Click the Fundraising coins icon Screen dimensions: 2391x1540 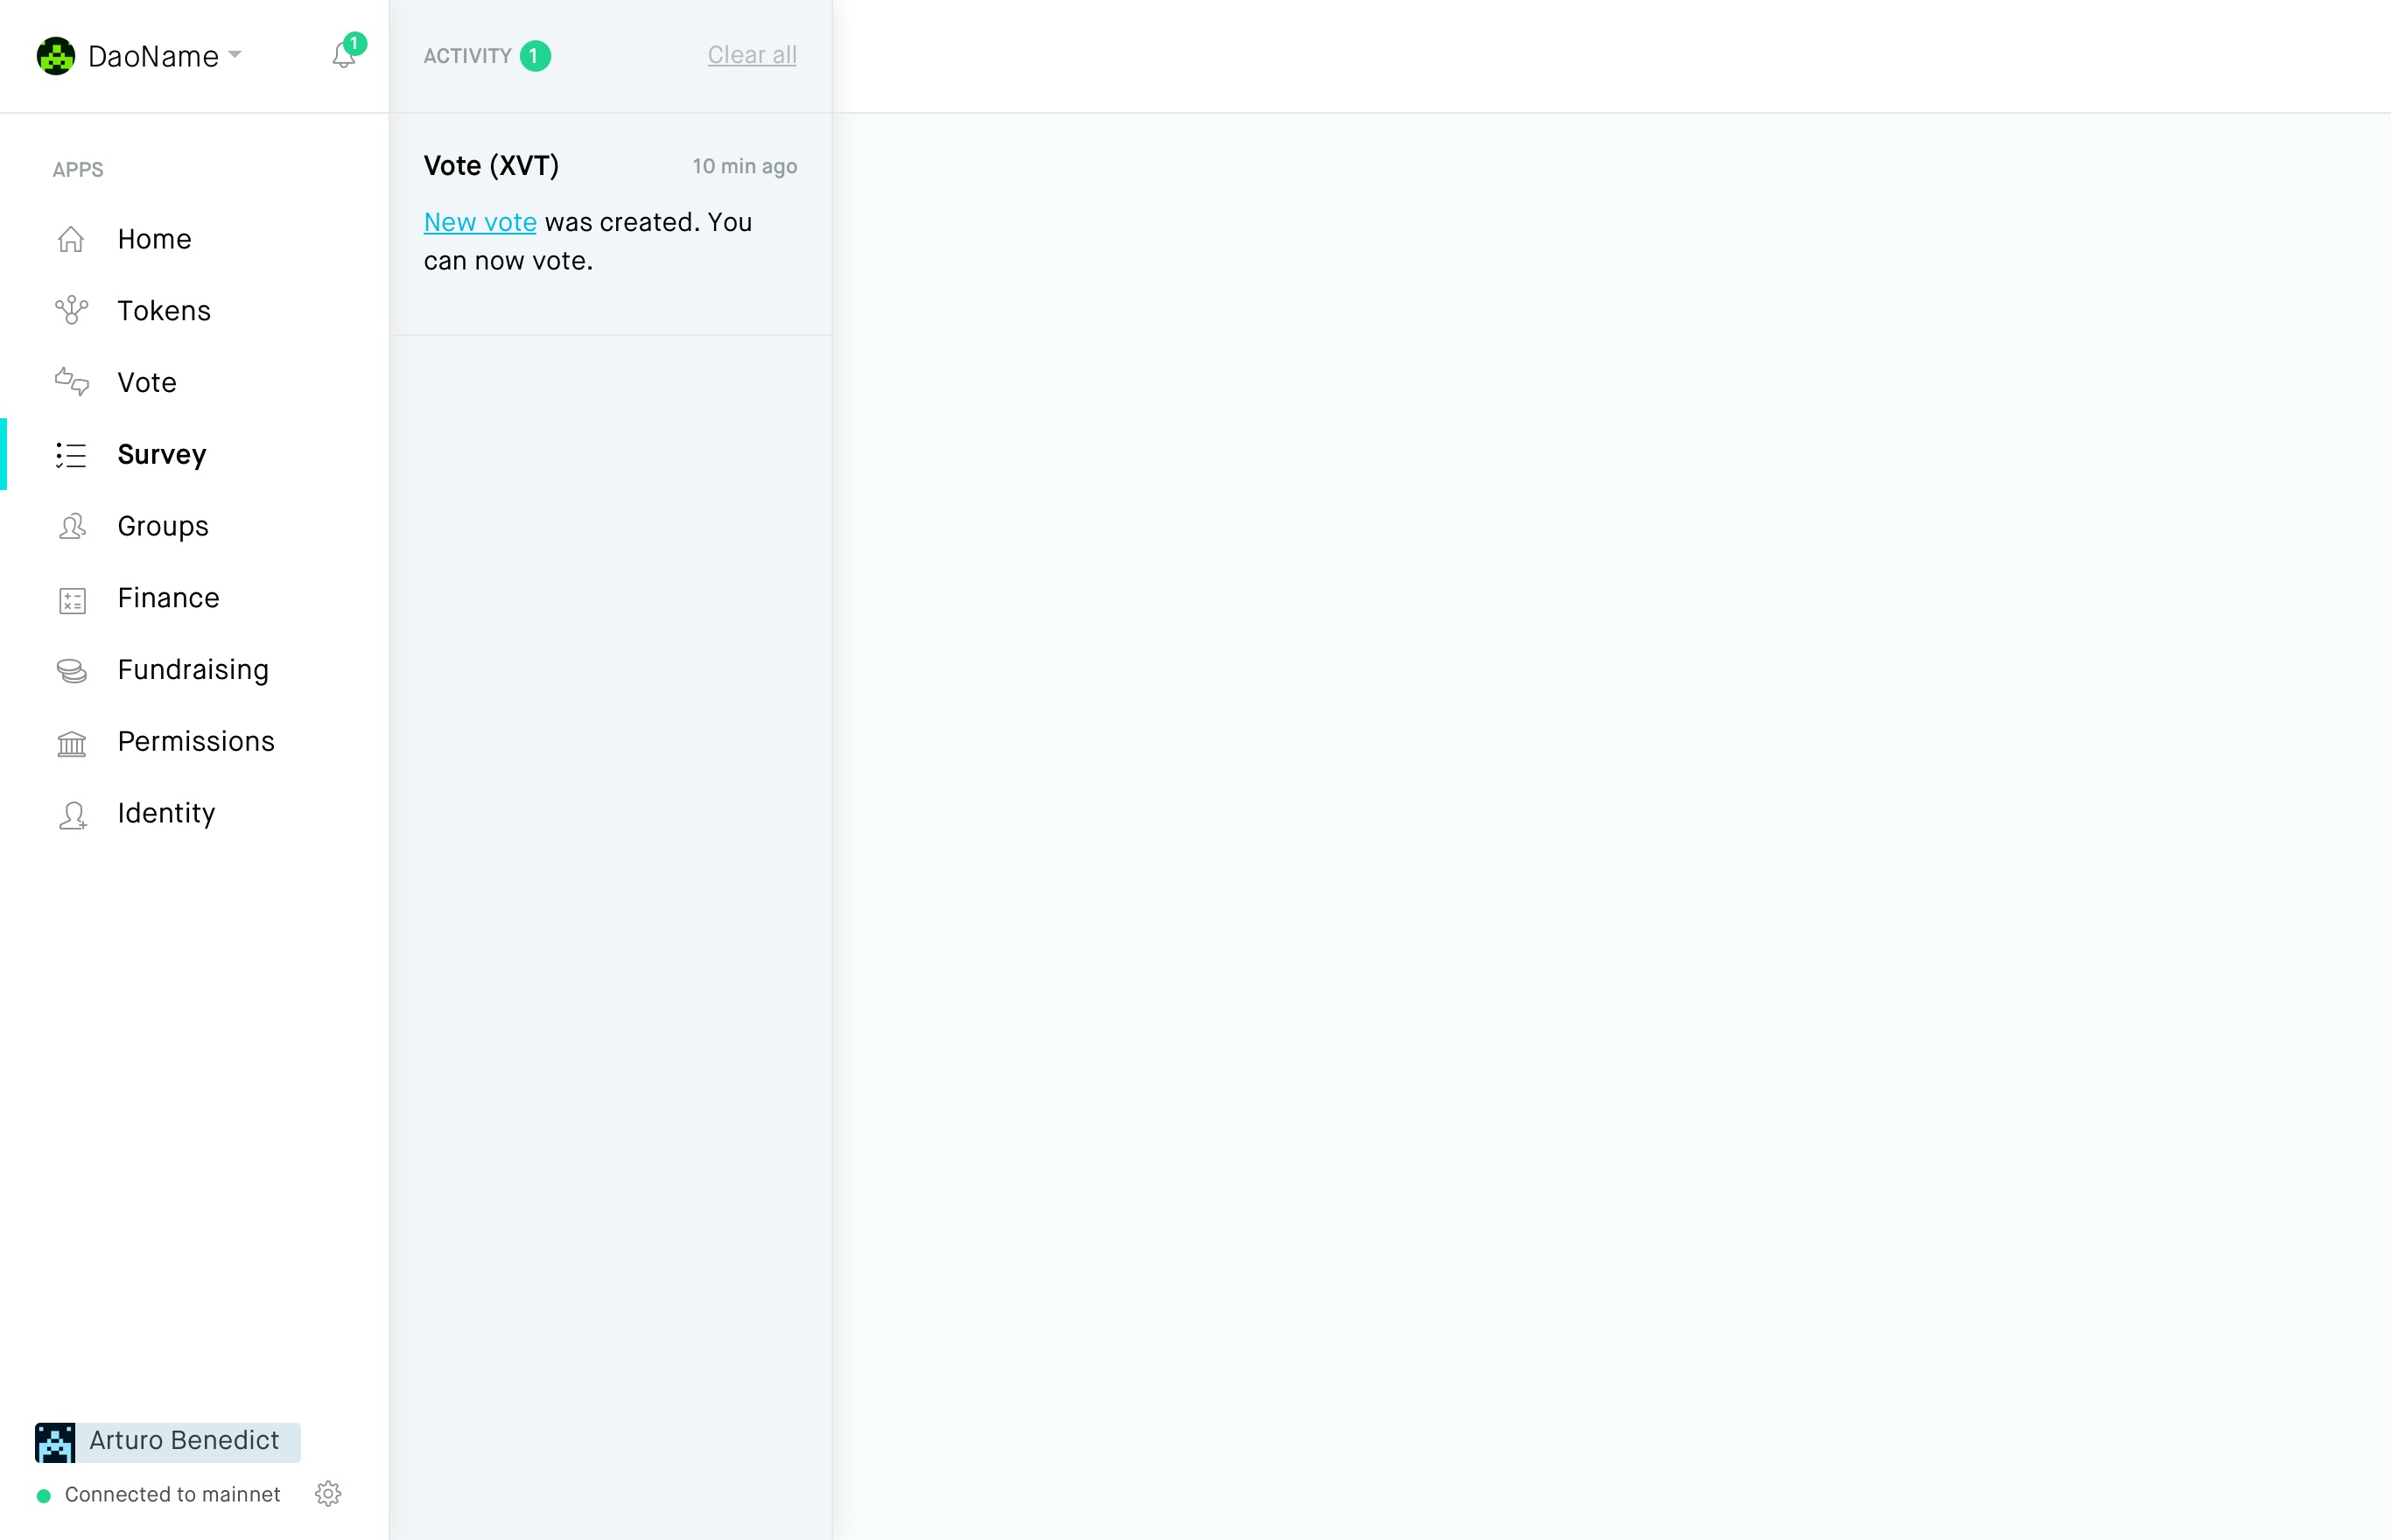coord(71,671)
